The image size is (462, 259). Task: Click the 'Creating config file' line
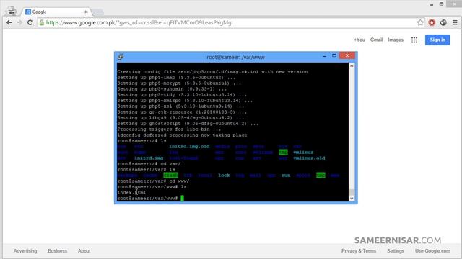coord(212,72)
